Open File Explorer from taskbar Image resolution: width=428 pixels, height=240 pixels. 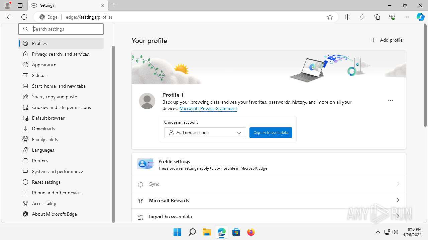click(x=207, y=232)
